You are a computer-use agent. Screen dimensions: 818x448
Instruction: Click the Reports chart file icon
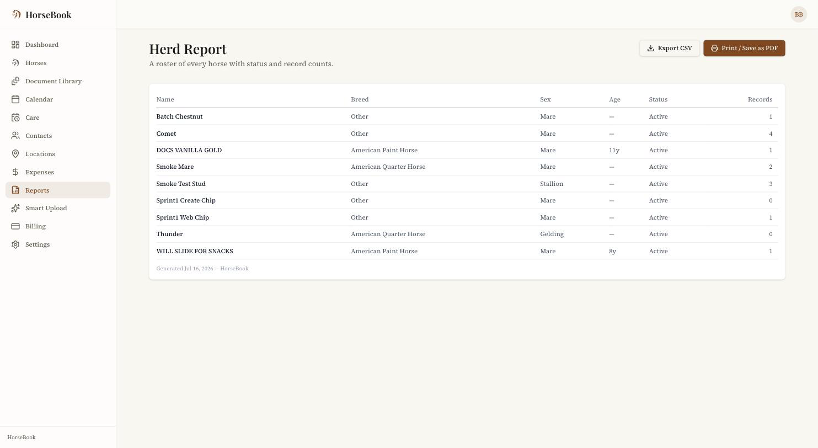click(x=15, y=190)
